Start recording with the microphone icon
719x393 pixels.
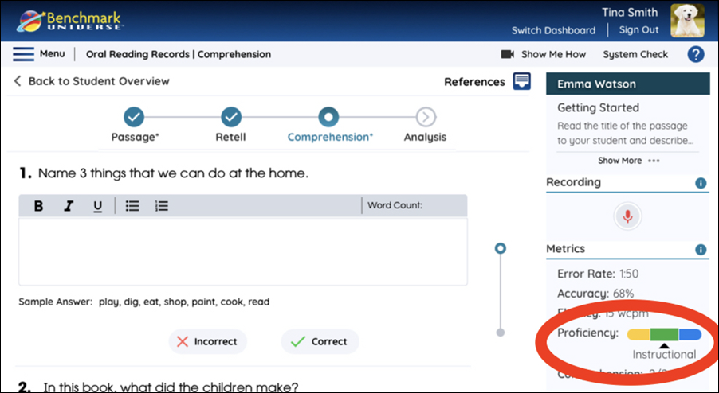627,216
